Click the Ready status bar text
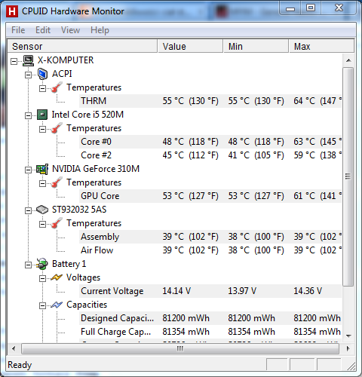This screenshot has width=362, height=377. click(20, 365)
